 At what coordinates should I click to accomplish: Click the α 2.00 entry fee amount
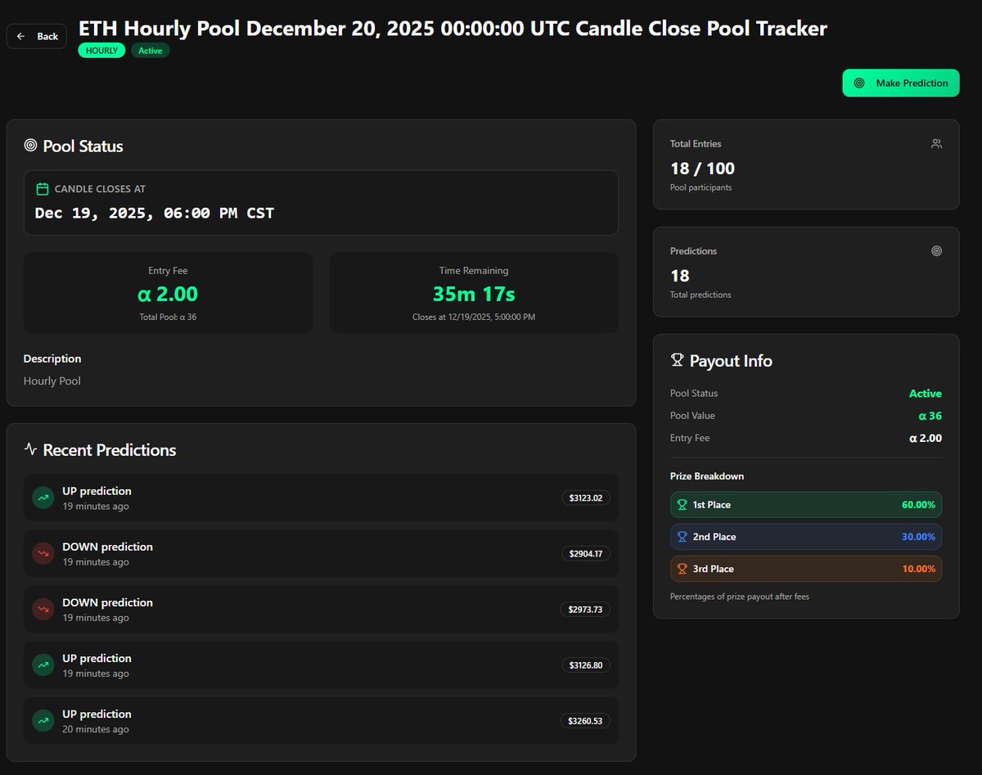click(168, 294)
